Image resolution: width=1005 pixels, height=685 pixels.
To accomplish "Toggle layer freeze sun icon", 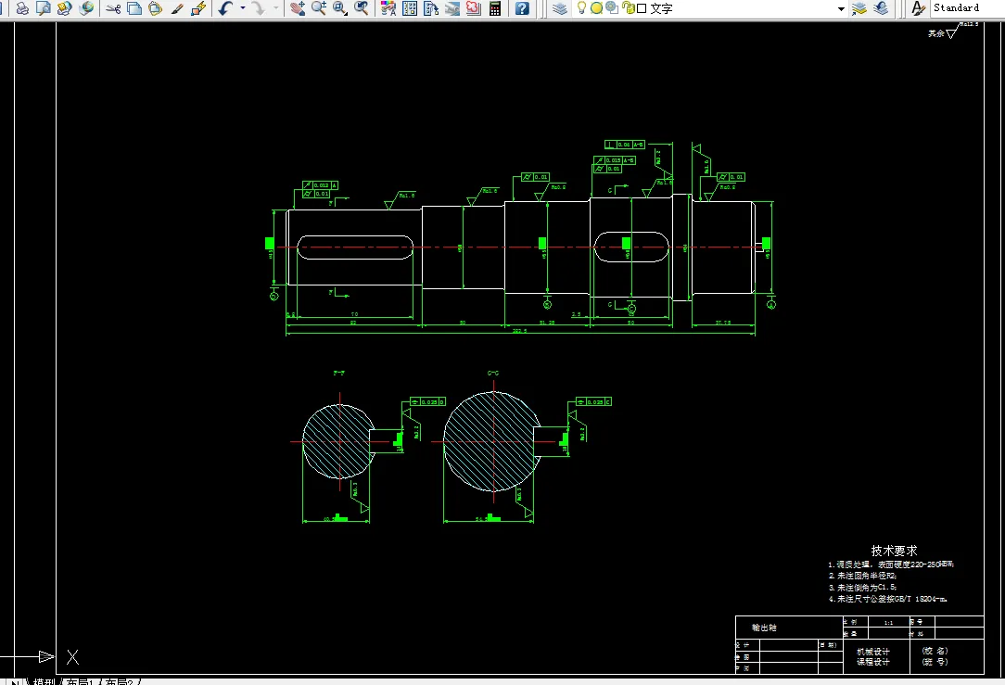I will coord(596,8).
